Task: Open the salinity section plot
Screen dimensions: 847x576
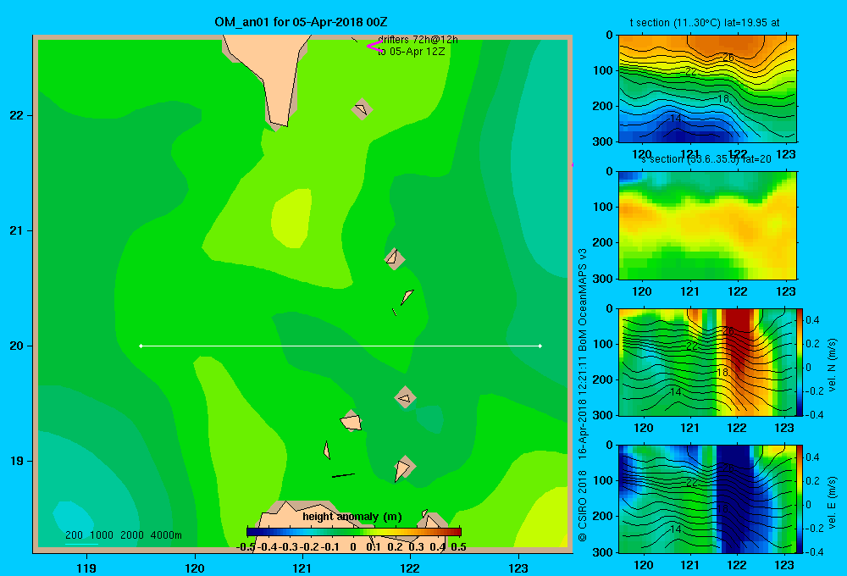Action: (707, 225)
